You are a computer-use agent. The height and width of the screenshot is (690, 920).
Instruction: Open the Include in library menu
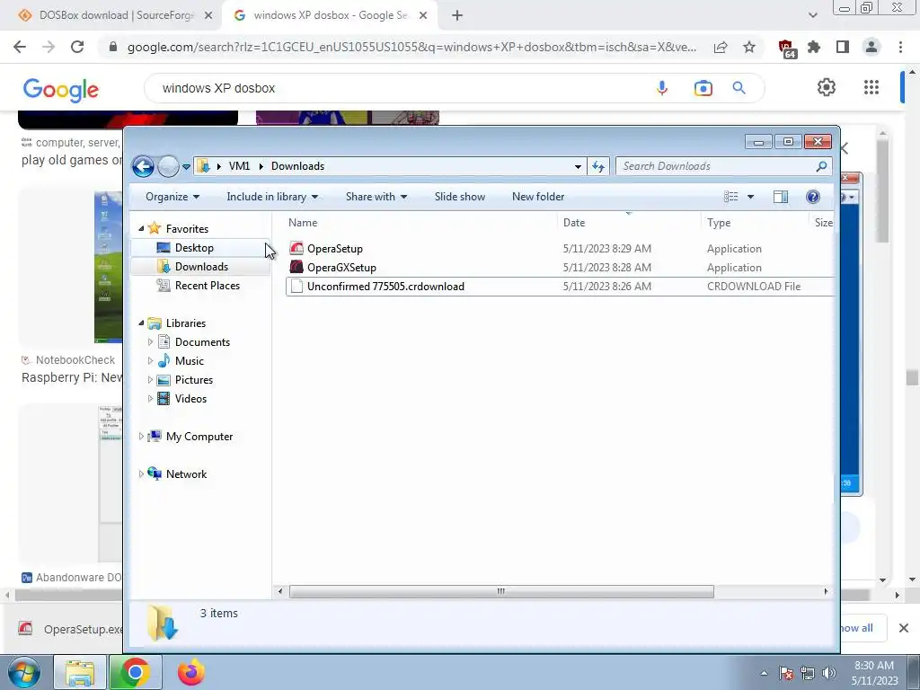click(x=272, y=197)
